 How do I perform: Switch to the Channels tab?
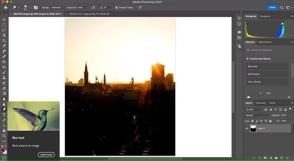point(261,103)
